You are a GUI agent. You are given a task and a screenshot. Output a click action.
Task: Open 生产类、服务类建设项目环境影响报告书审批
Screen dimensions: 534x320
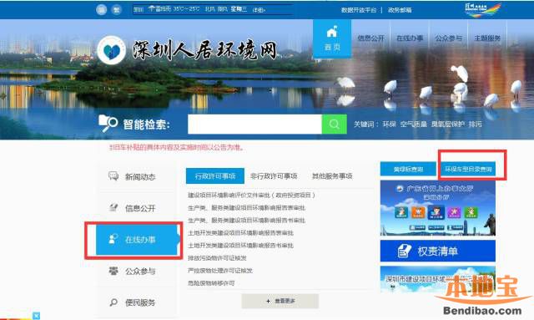coord(247,221)
